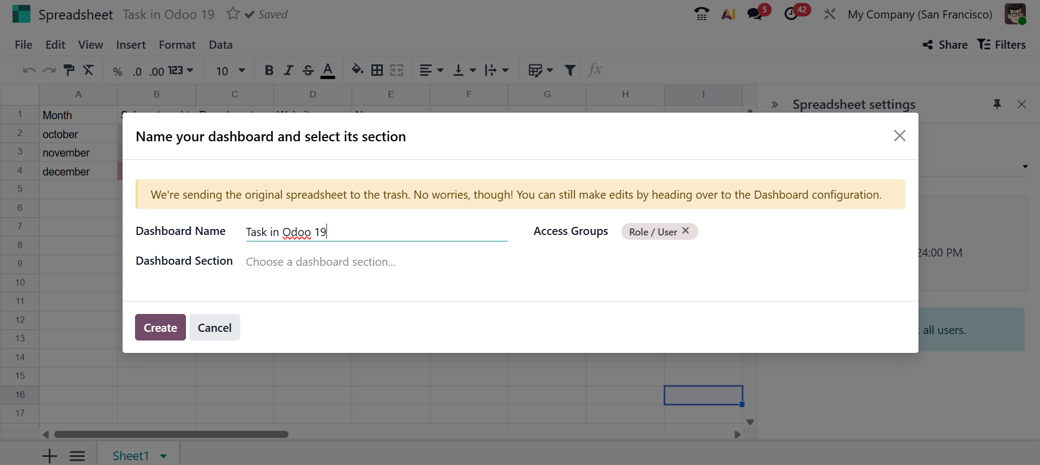Expand the font size dropdown
The image size is (1040, 465).
pos(241,70)
